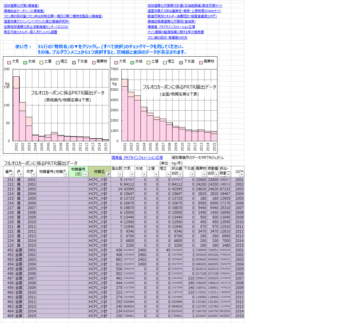Select the HCFC_小計 cell in row 225
Screen dimensions: 338x323
pos(99,245)
